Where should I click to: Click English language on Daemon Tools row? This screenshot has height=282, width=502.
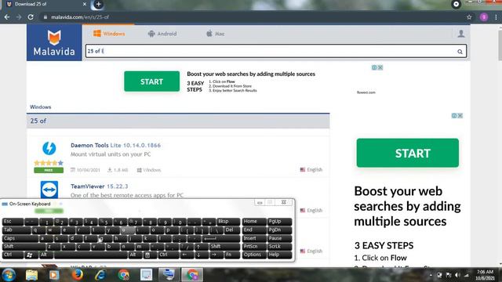coord(311,169)
